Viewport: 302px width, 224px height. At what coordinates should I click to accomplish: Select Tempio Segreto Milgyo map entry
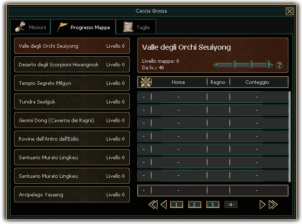[71, 83]
